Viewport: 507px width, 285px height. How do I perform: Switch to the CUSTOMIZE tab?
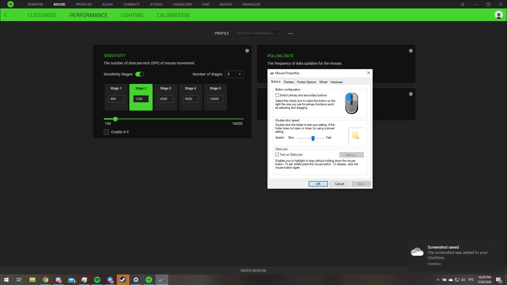[x=42, y=15]
